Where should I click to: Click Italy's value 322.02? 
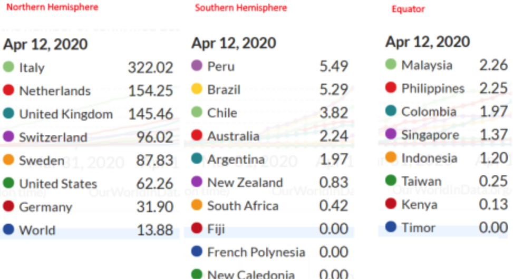(150, 67)
